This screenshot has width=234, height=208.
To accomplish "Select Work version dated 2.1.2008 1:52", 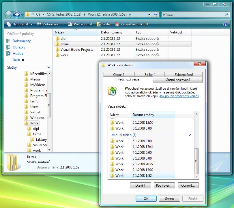I will tap(142, 176).
